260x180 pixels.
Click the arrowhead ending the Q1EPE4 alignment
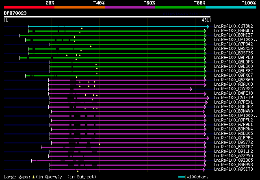pos(208,139)
